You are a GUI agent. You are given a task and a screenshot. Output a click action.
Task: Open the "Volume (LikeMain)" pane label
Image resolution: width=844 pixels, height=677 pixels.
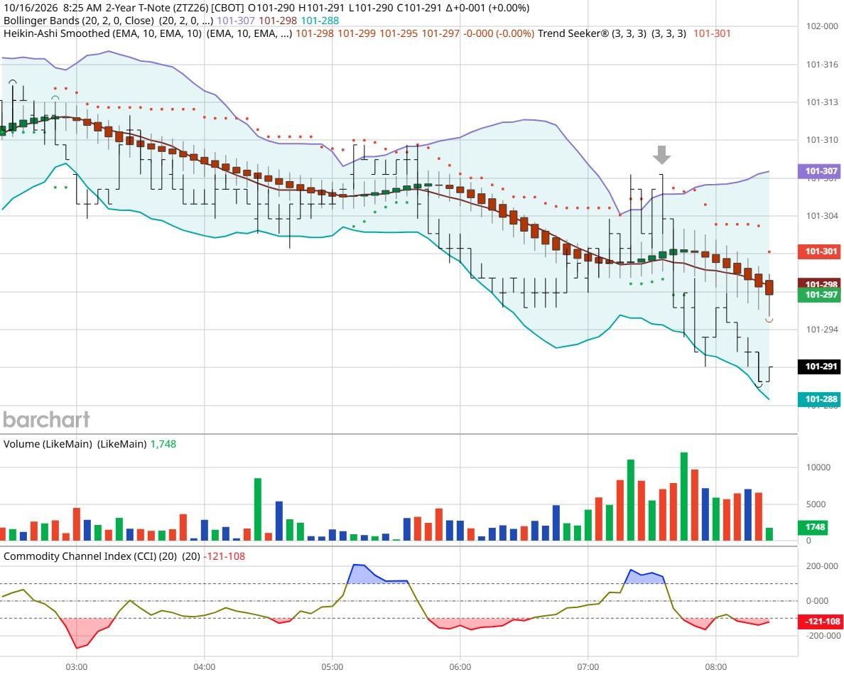pos(48,444)
